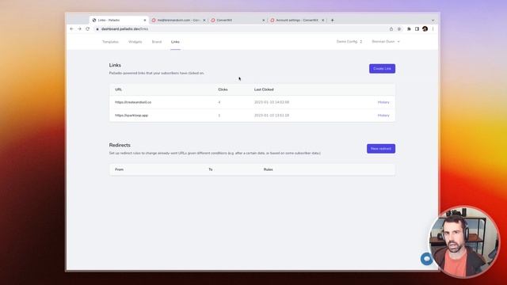Viewport: 507px width, 285px height.
Task: Click the Rules column header in Redirects
Action: (x=268, y=169)
